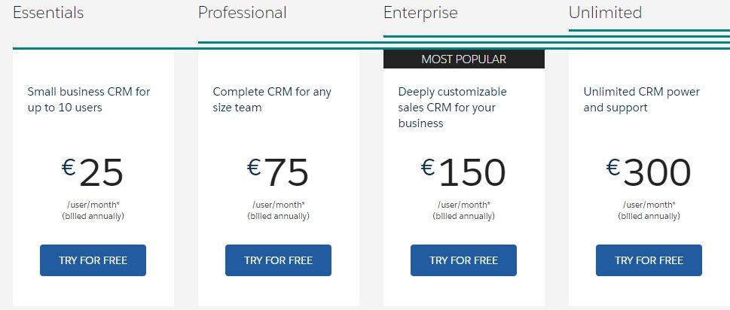Select the €150 price figure
The height and width of the screenshot is (310, 730).
[463, 173]
